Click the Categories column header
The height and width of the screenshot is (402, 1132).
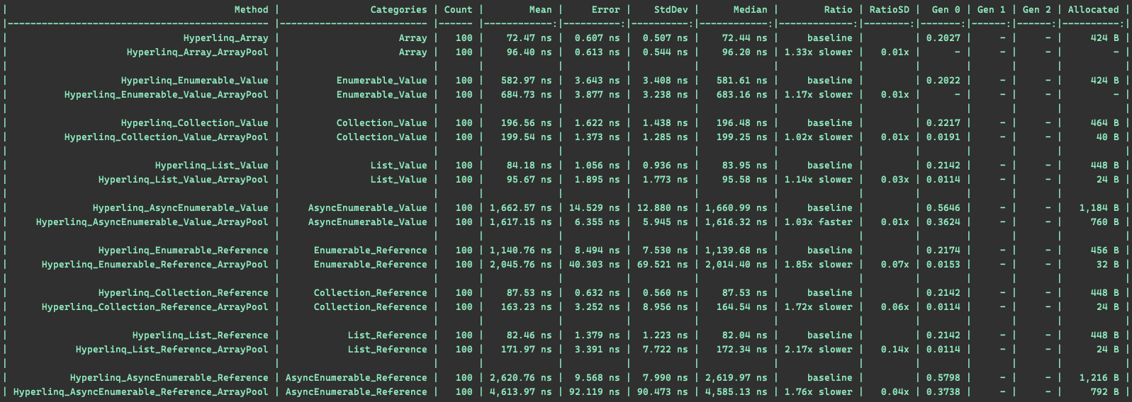tap(399, 10)
